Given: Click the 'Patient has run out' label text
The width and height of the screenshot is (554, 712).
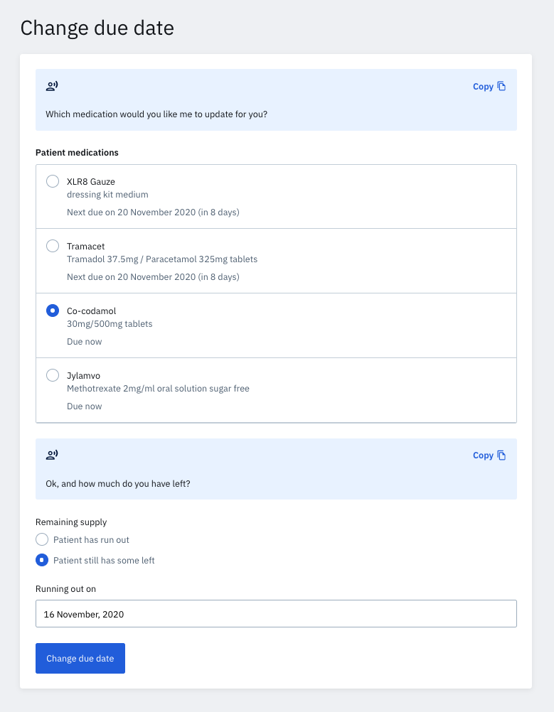Looking at the screenshot, I should (91, 539).
